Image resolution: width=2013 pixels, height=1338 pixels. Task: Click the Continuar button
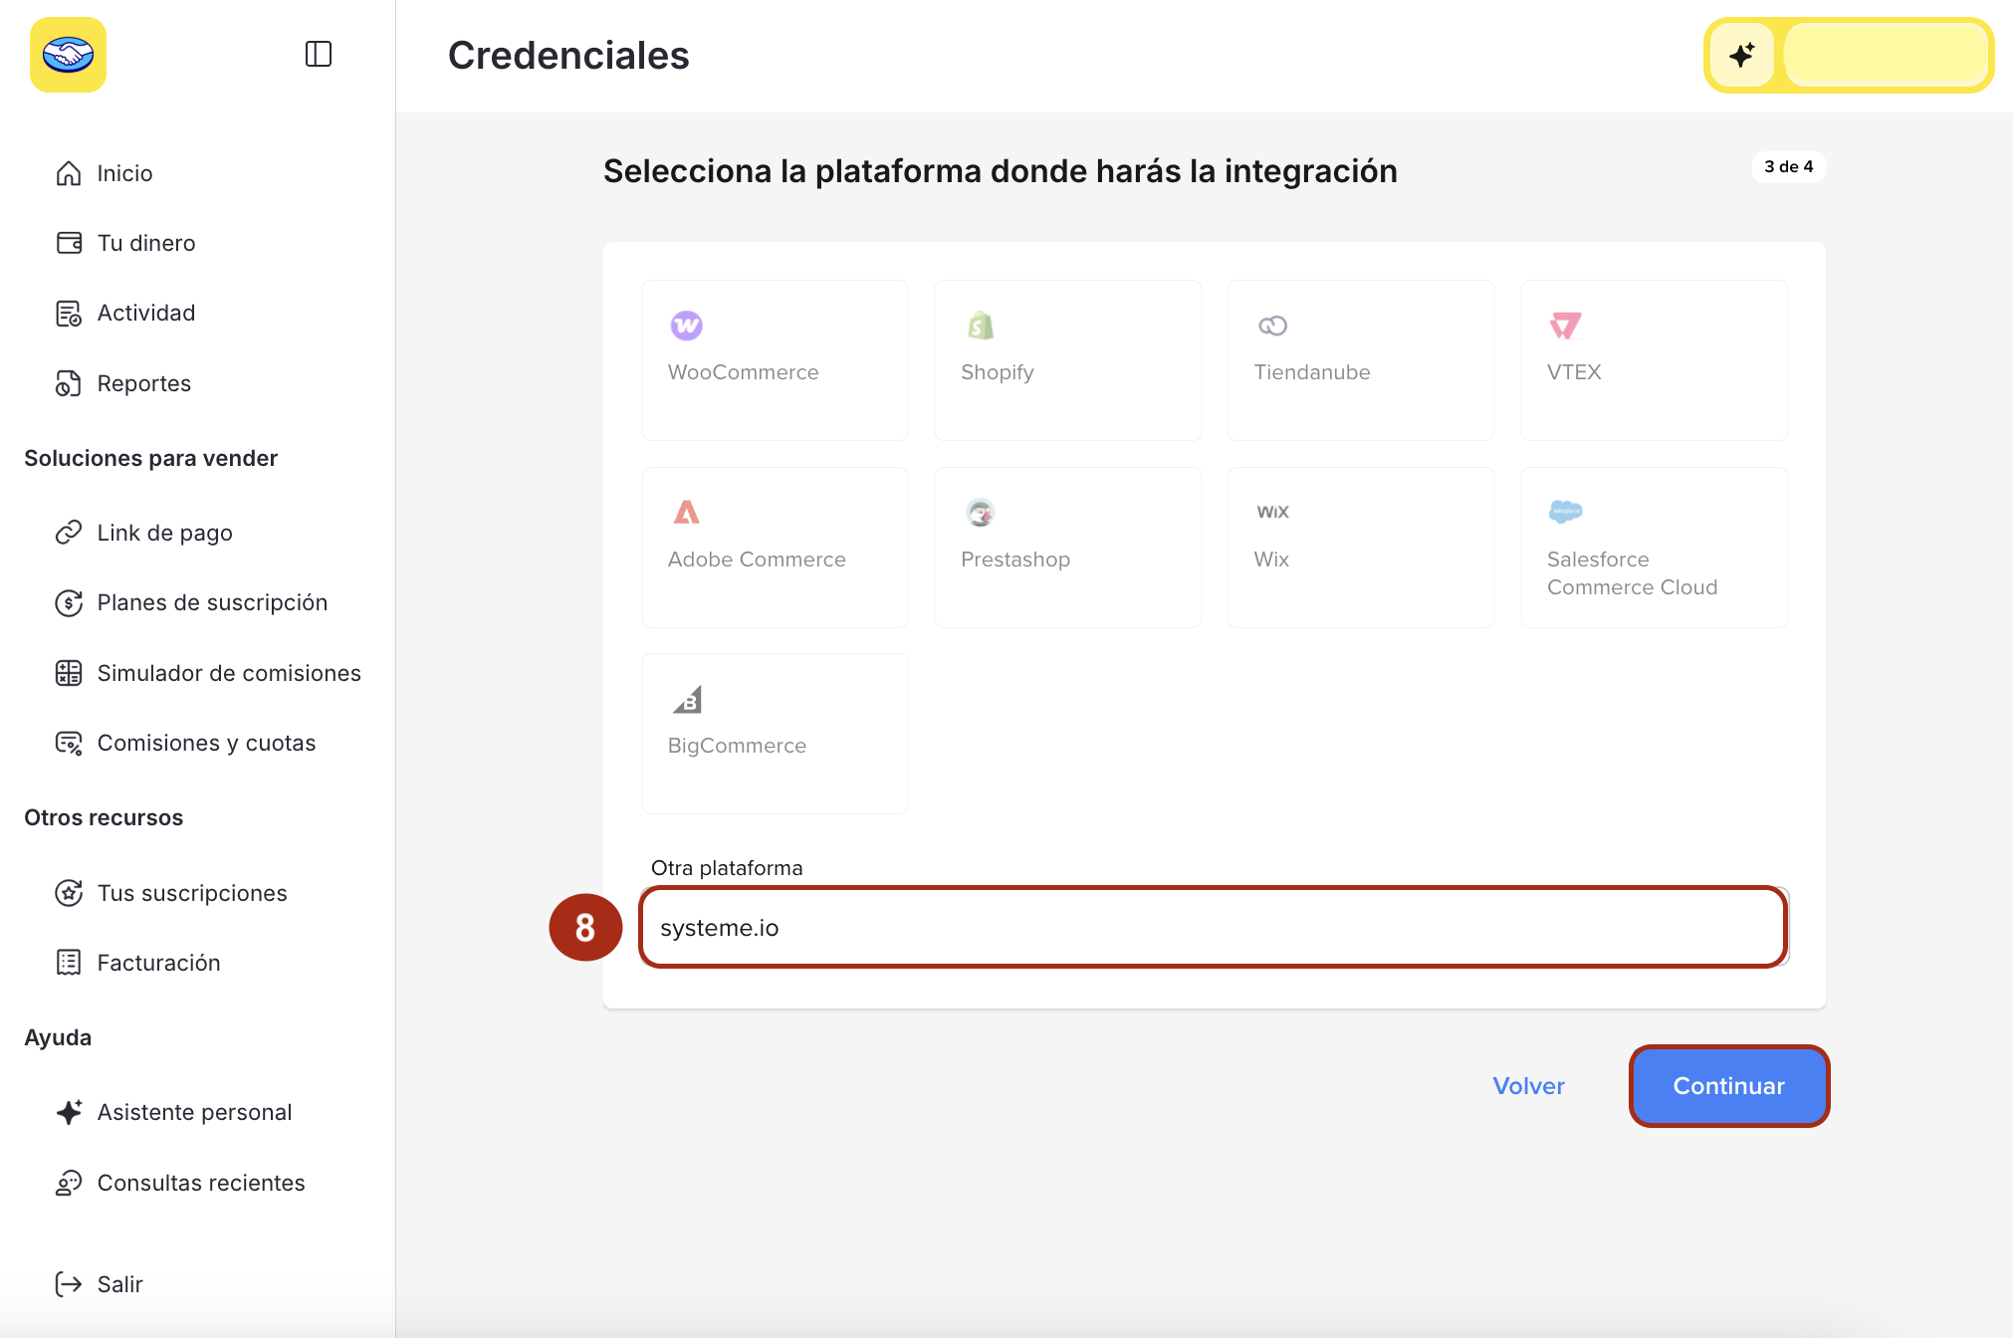pos(1729,1086)
